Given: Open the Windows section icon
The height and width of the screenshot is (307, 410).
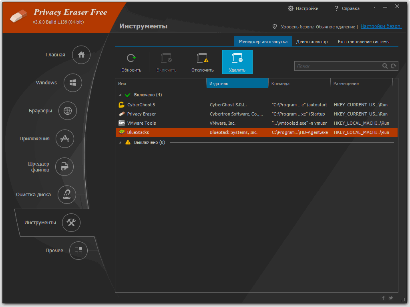Looking at the screenshot, I should coord(73,83).
